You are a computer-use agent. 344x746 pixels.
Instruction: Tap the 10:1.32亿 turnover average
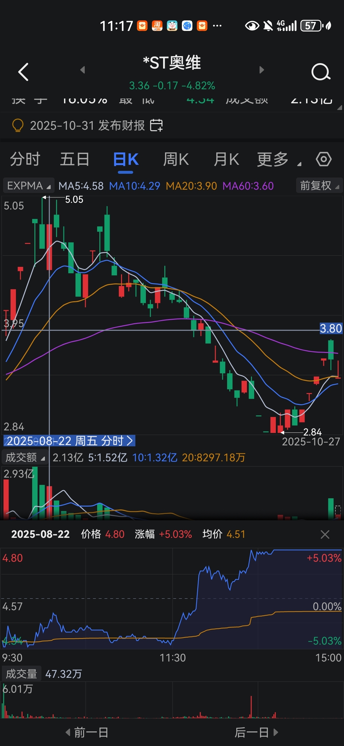[x=154, y=458]
